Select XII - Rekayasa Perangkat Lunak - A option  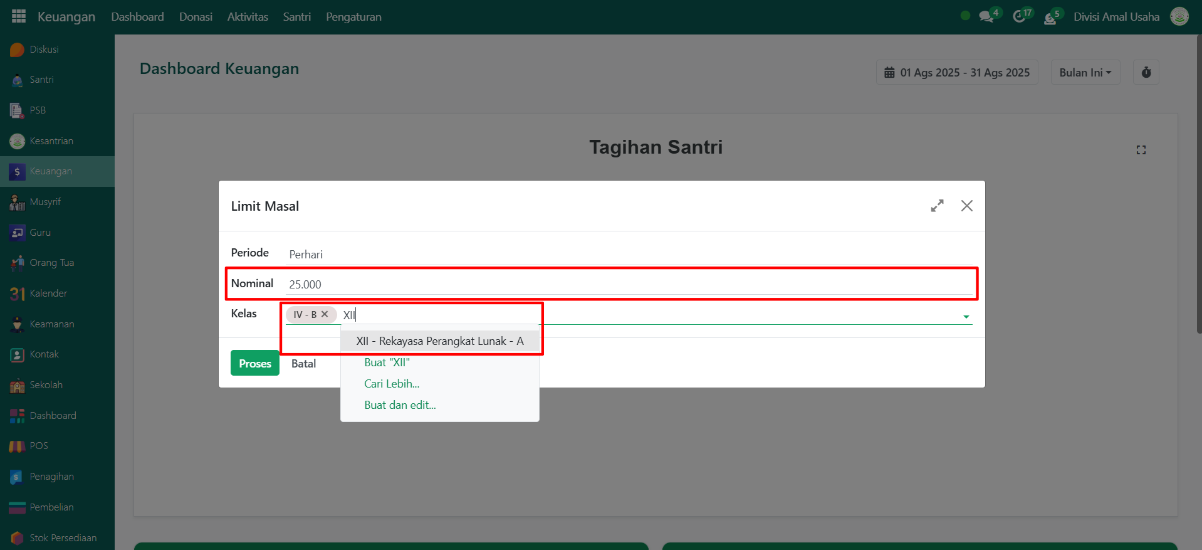click(x=439, y=341)
